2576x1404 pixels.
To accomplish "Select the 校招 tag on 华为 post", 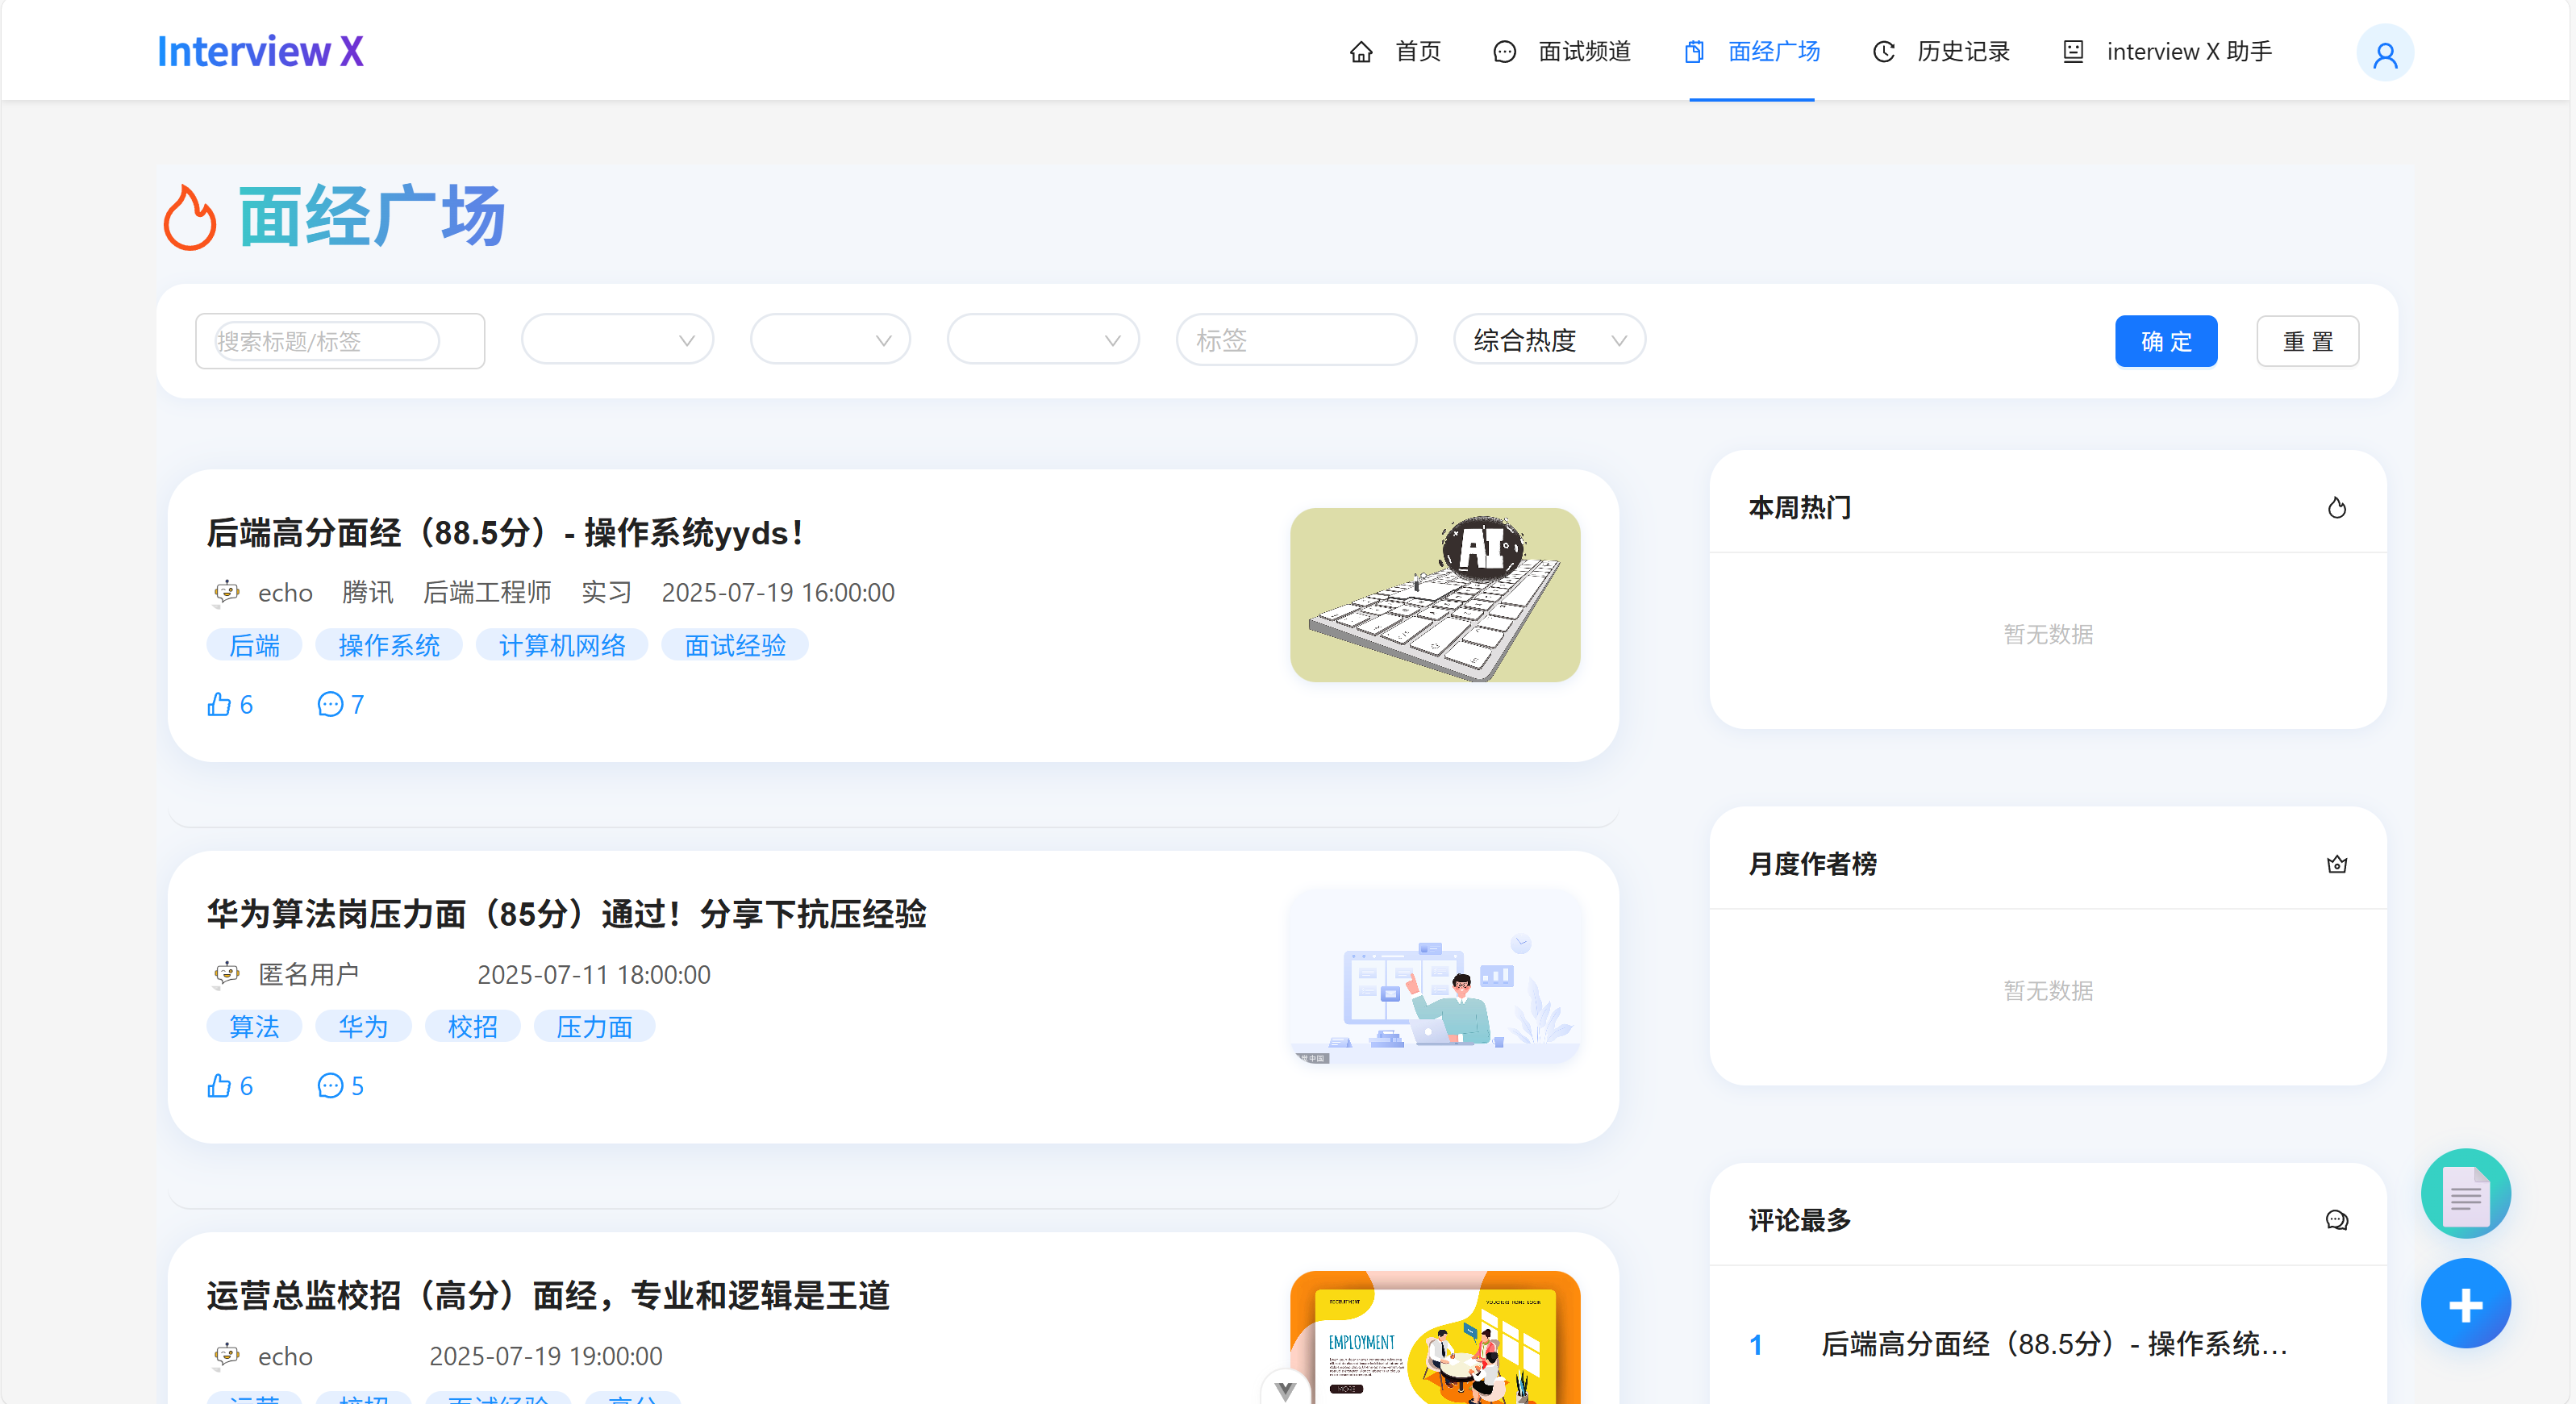I will click(472, 1026).
